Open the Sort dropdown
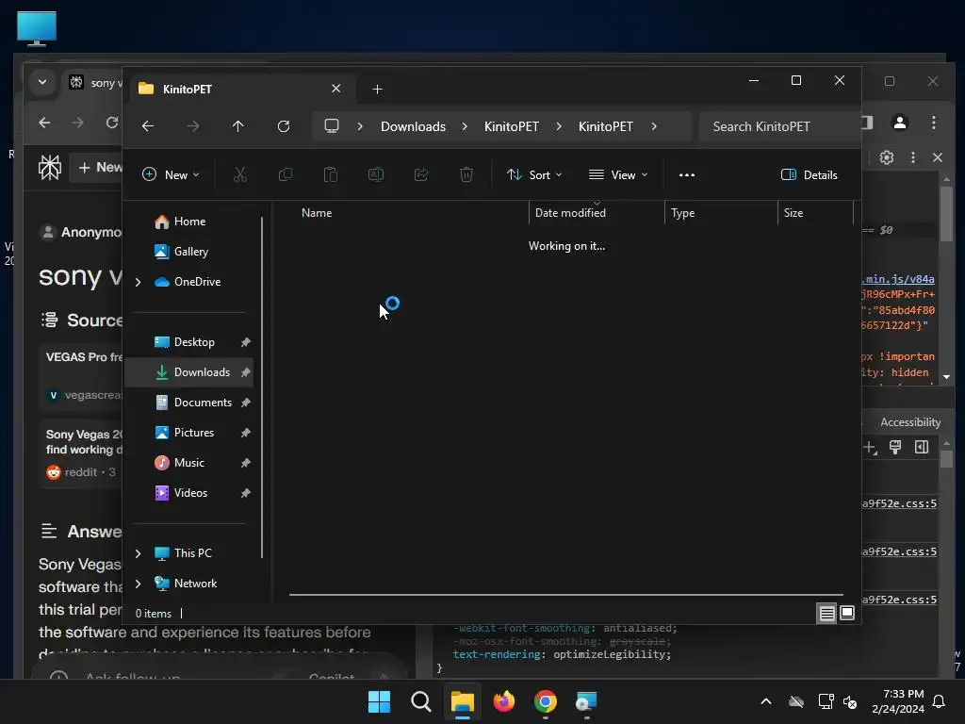This screenshot has width=965, height=724. pos(534,174)
